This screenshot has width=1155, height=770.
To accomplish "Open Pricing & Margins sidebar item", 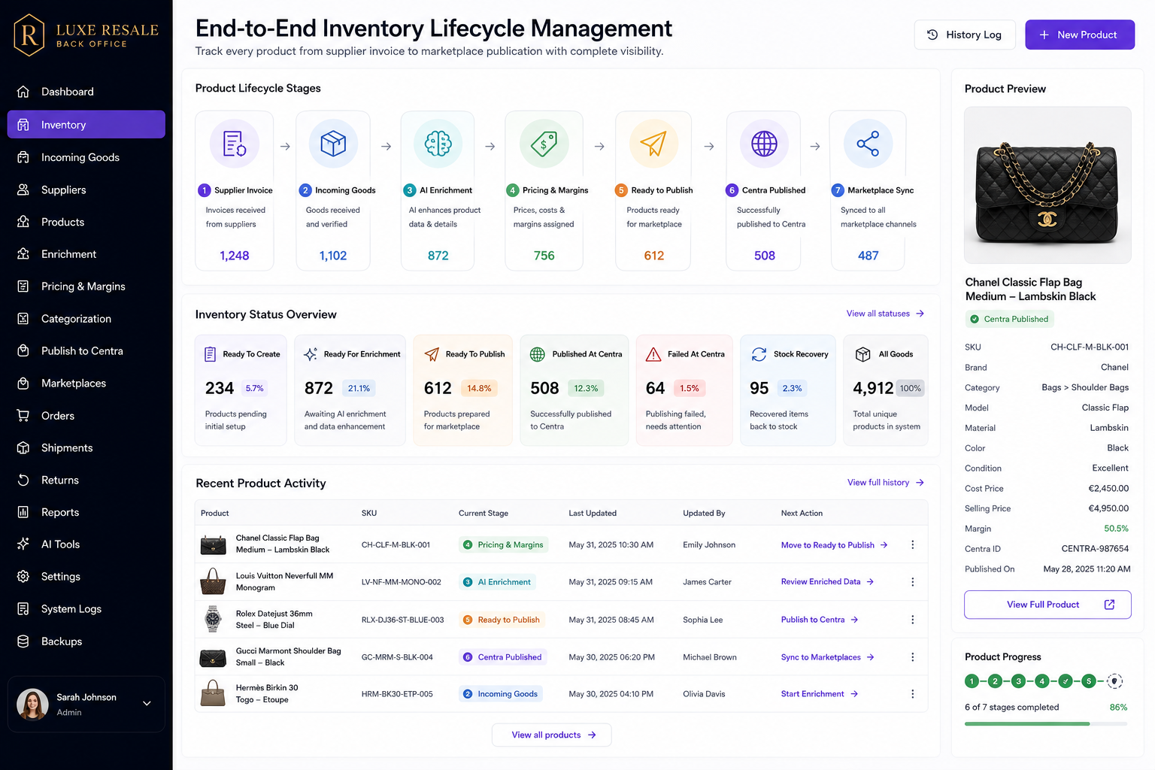I will pyautogui.click(x=86, y=286).
